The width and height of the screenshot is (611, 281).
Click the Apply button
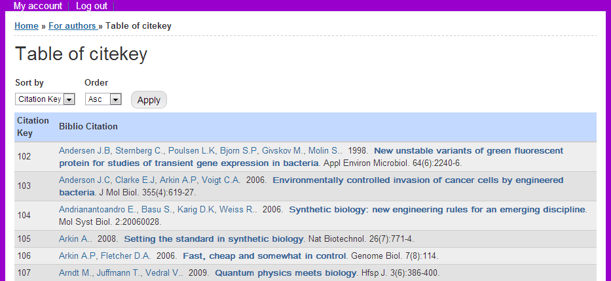tap(149, 100)
